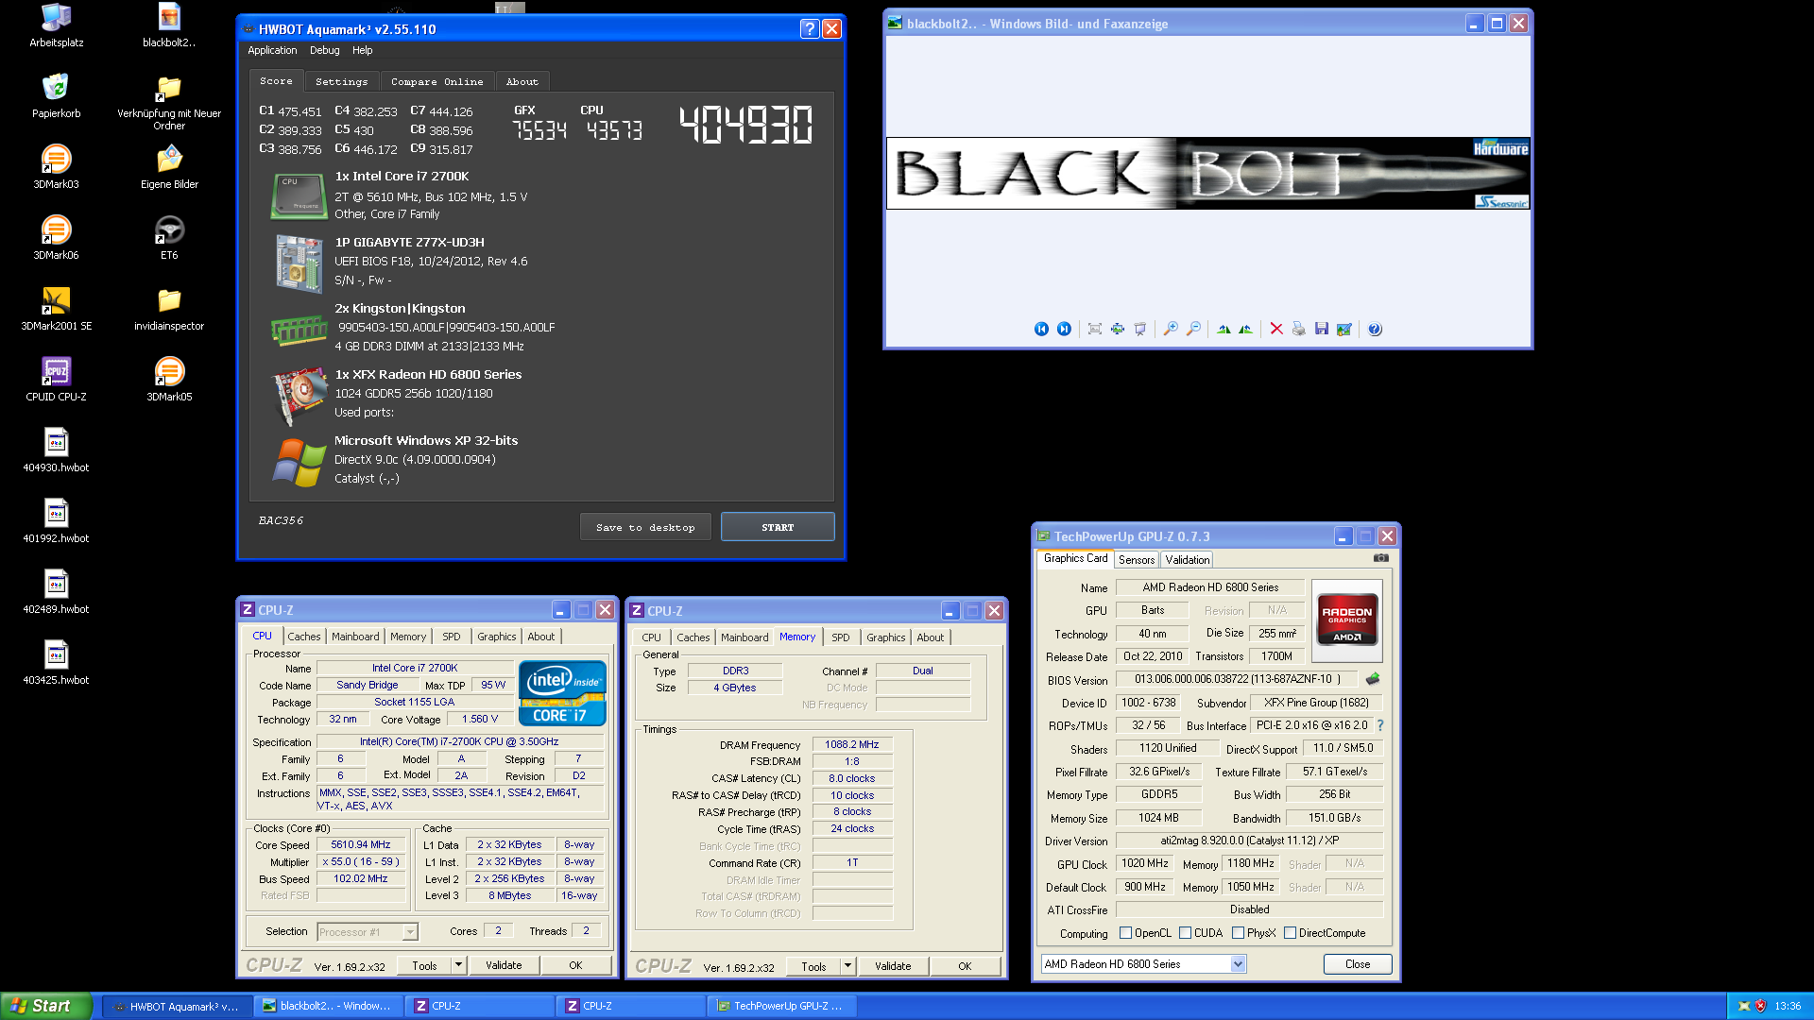Enable the CUDA checkbox in GPU-Z
The image size is (1814, 1020).
1185,933
